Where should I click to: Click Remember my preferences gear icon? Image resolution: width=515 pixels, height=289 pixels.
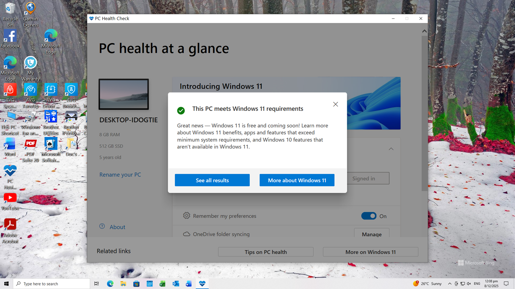pyautogui.click(x=186, y=216)
